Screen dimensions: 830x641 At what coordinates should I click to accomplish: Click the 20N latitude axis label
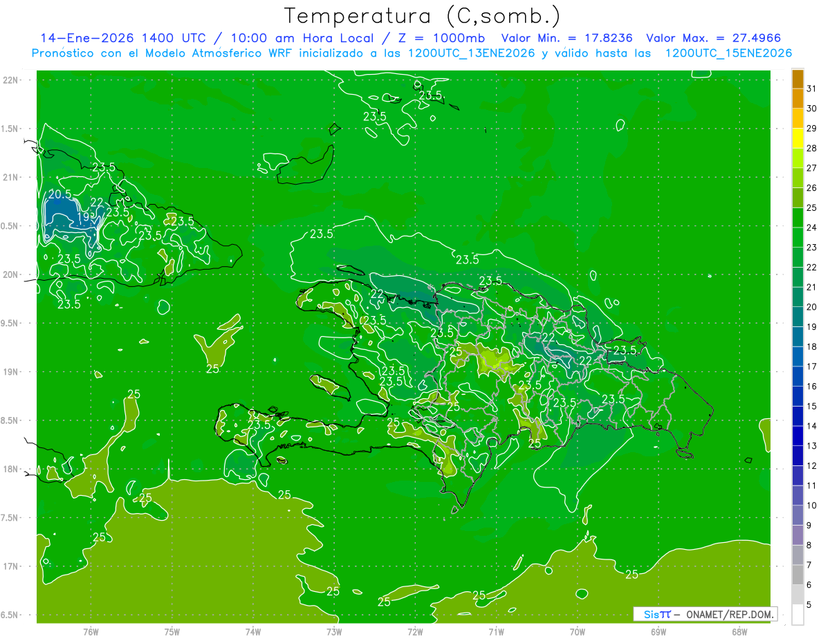(x=11, y=275)
